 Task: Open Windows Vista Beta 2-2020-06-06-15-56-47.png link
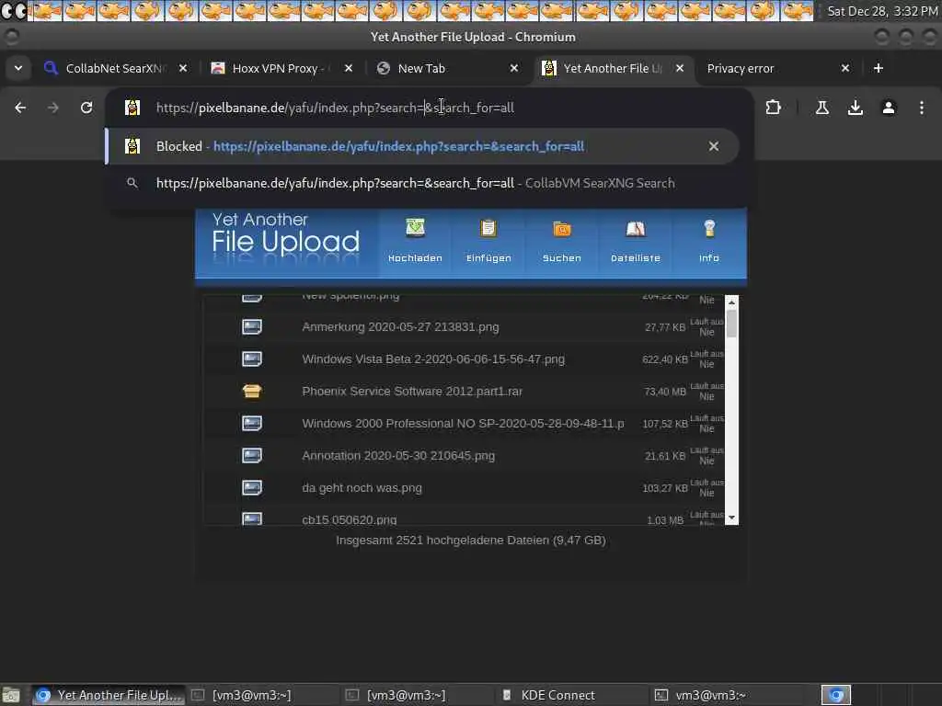coord(433,359)
